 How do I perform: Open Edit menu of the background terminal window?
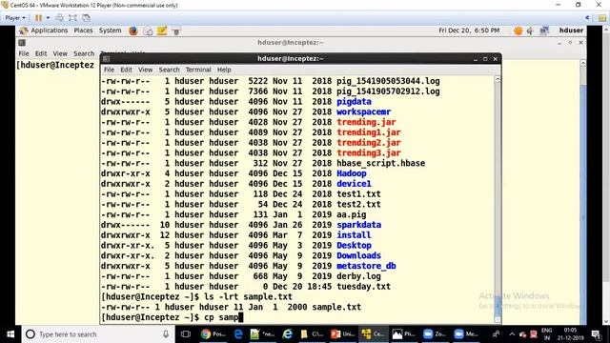[41, 53]
